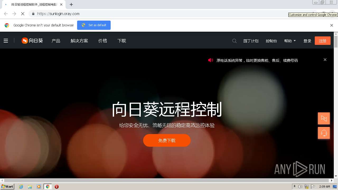This screenshot has width=338, height=190.
Task: Open the hamburger menu icon
Action: click(x=6, y=41)
